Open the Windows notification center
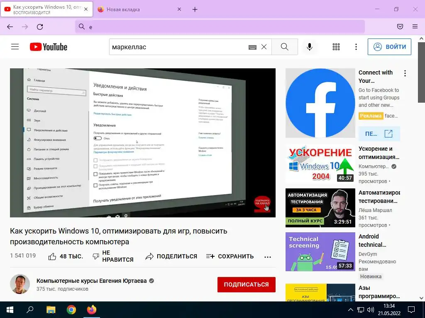The height and width of the screenshot is (318, 425). point(411,310)
